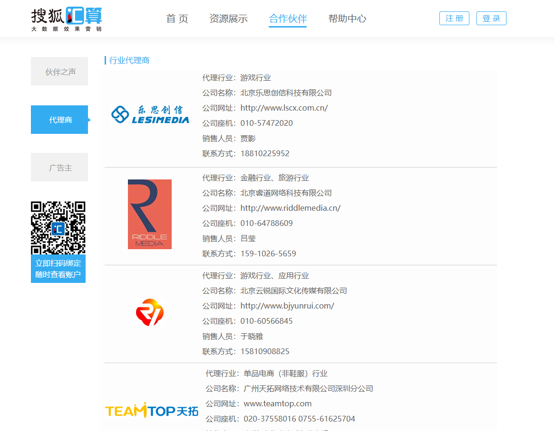Image resolution: width=554 pixels, height=431 pixels.
Task: Click the 登录 login button
Action: point(491,19)
